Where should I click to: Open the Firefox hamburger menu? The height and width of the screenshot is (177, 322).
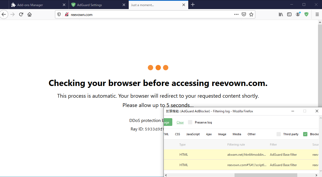tap(317, 14)
